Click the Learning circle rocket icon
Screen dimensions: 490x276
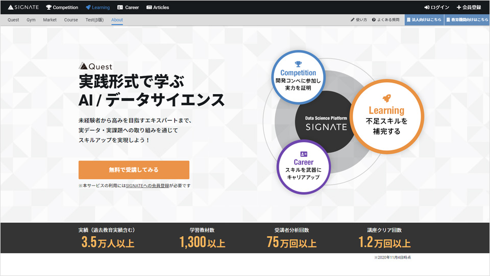386,98
